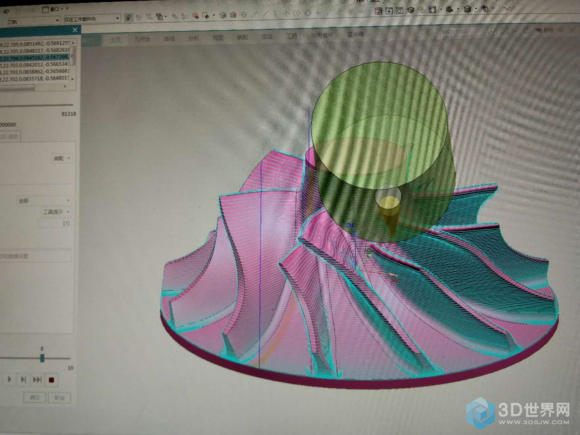580x435 pixels.
Task: Click the 确定 button in dialog
Action: pos(35,397)
